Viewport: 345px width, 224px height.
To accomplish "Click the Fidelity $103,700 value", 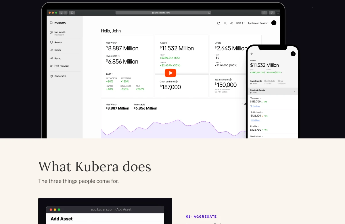I will [x=256, y=130].
